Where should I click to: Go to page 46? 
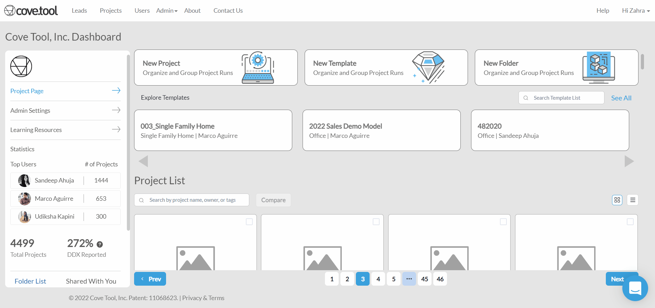click(x=440, y=279)
